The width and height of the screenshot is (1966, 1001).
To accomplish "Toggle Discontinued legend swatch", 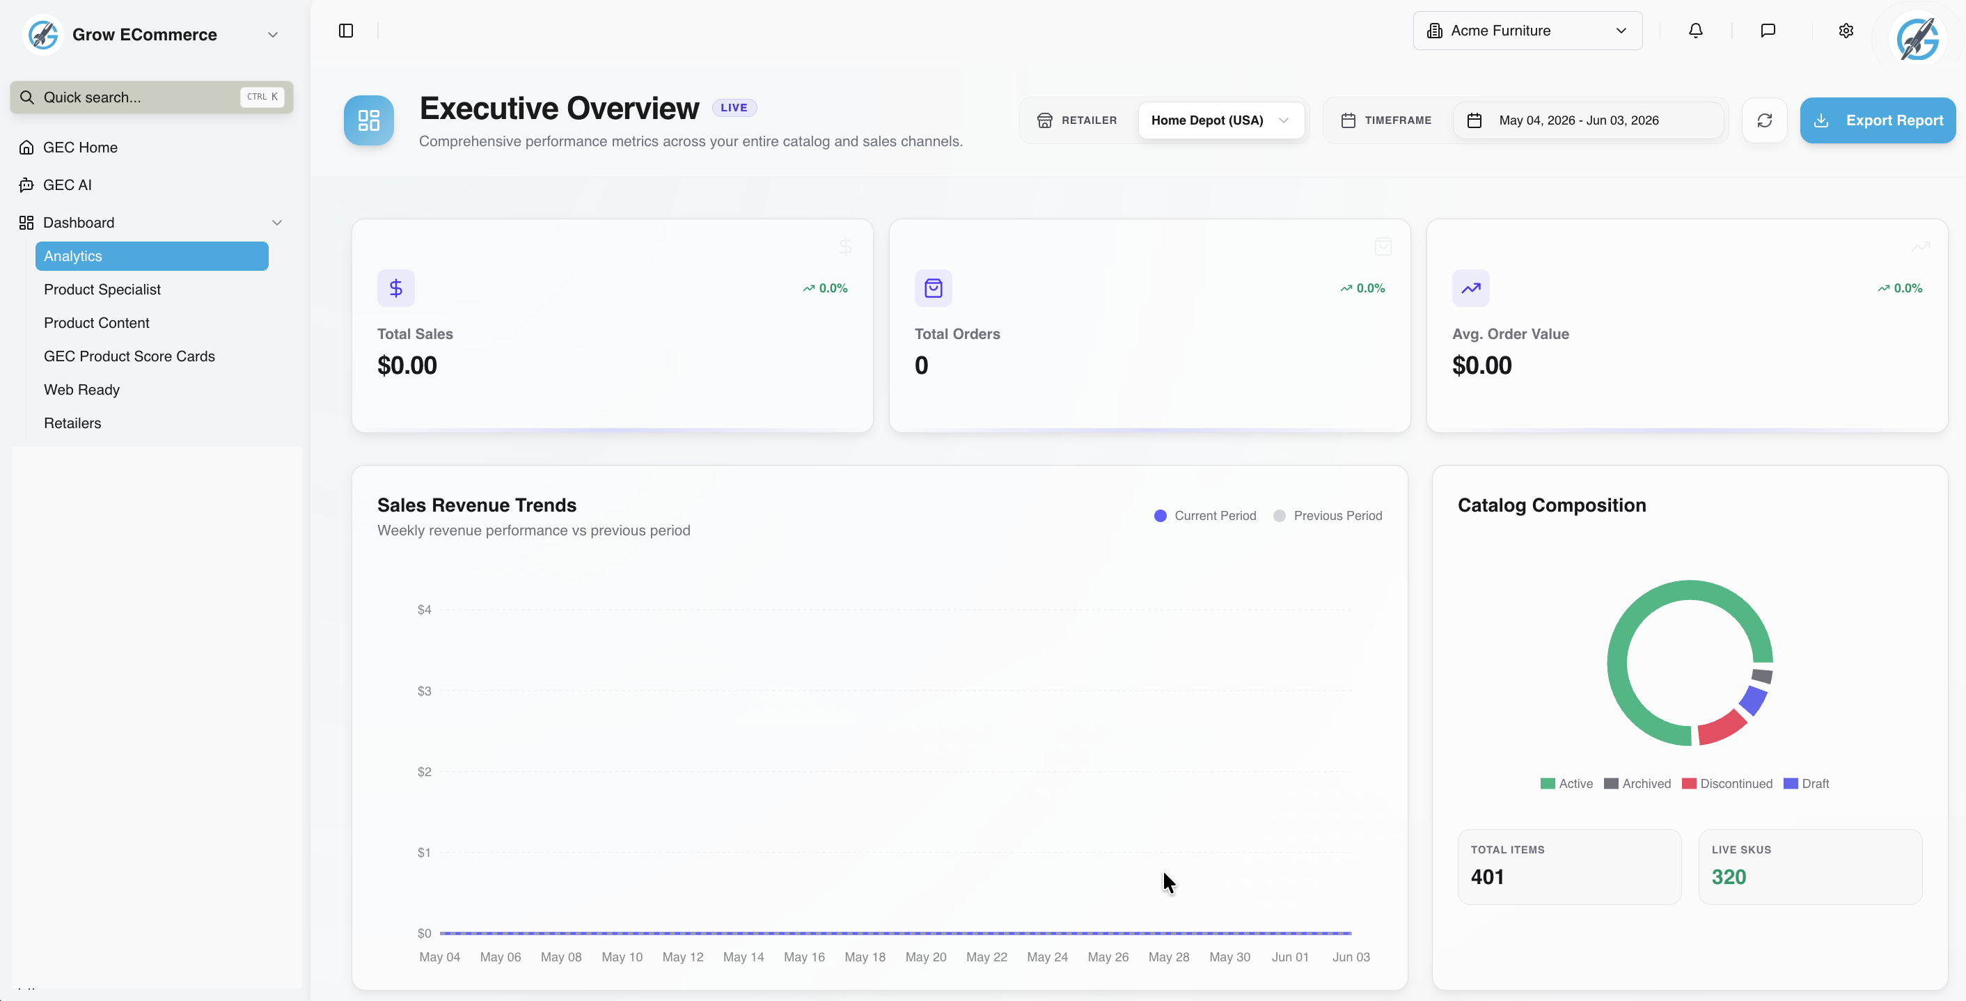I will [1688, 784].
